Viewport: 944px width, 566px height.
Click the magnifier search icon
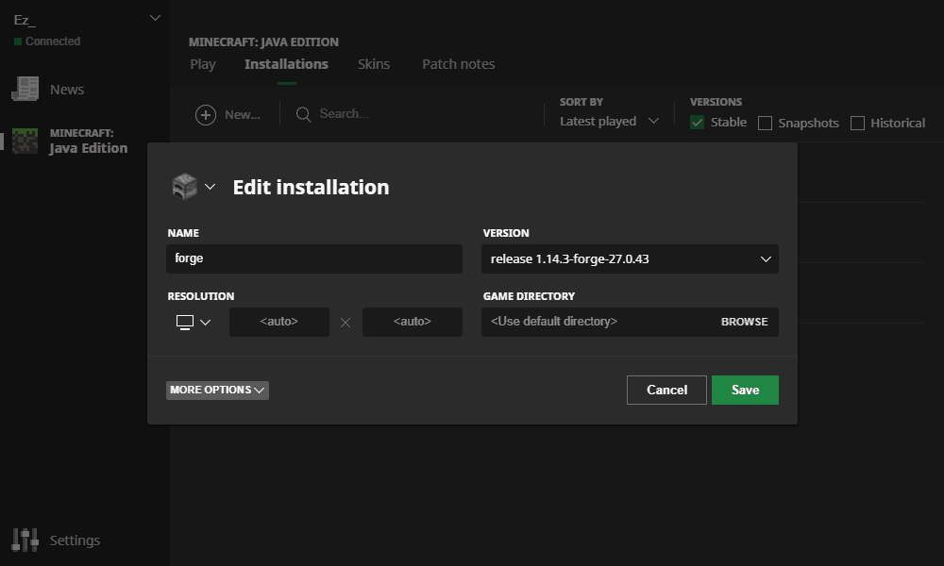coord(303,114)
